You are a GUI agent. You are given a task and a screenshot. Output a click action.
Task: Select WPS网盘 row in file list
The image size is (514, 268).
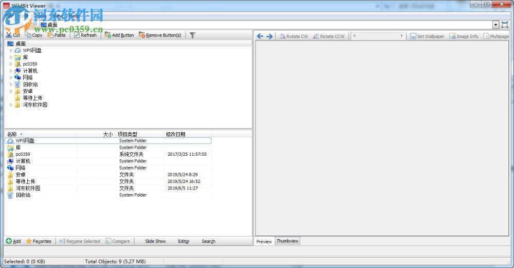(108, 140)
